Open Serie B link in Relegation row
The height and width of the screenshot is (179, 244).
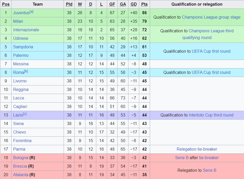(x=210, y=170)
